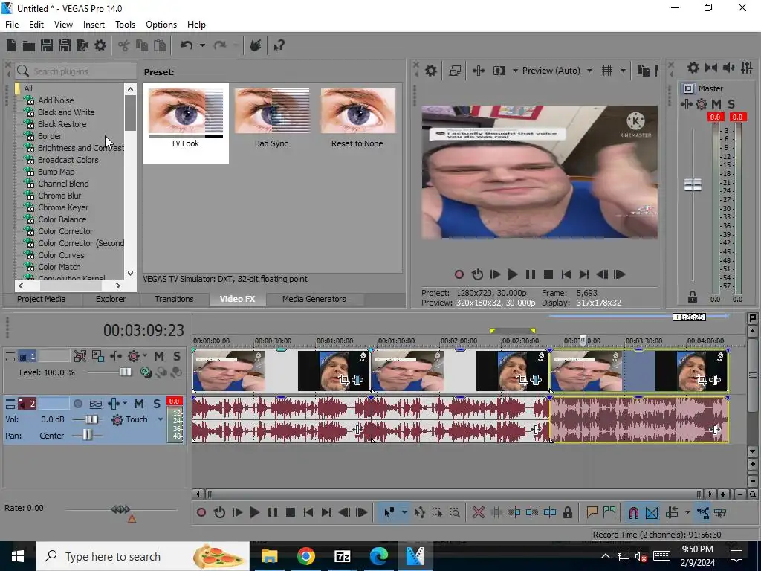Image resolution: width=761 pixels, height=571 pixels.
Task: Mute audio track 2
Action: (x=139, y=404)
